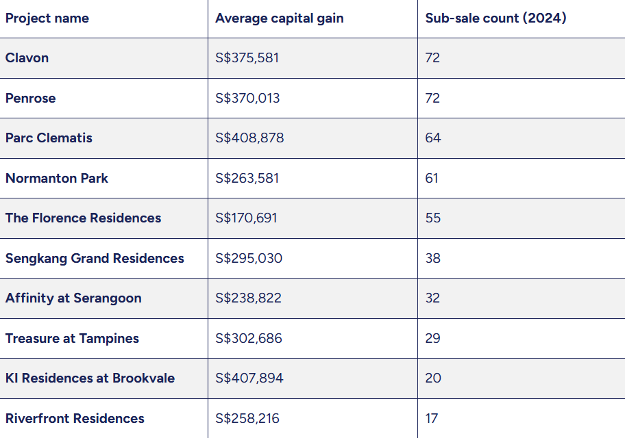This screenshot has height=438, width=625.
Task: Select the Penrose project name cell
Action: click(x=31, y=98)
